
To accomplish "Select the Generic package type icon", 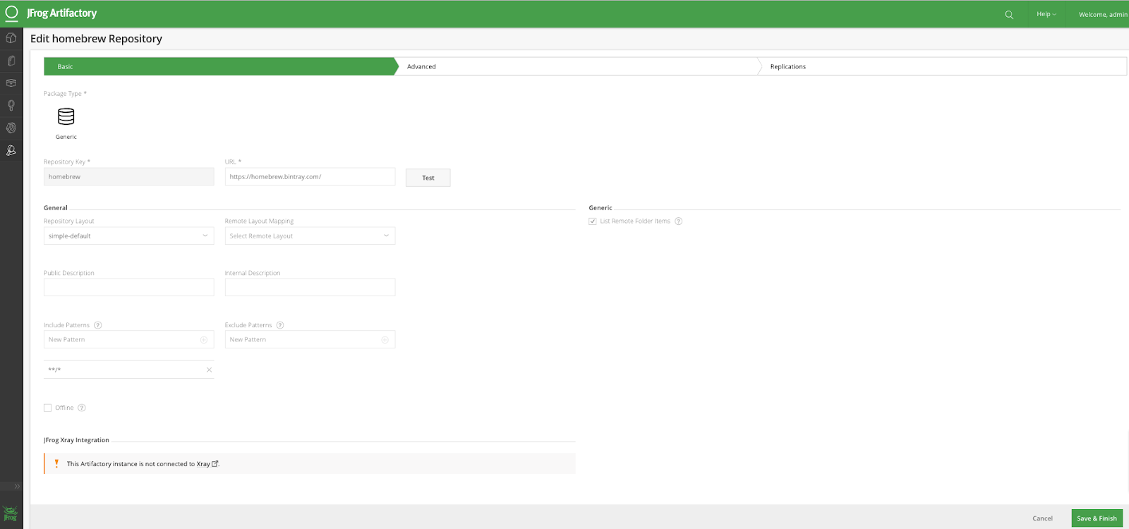I will (66, 116).
